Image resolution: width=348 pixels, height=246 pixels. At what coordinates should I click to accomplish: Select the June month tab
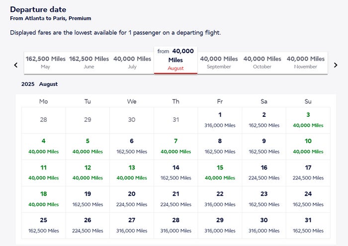coord(89,63)
